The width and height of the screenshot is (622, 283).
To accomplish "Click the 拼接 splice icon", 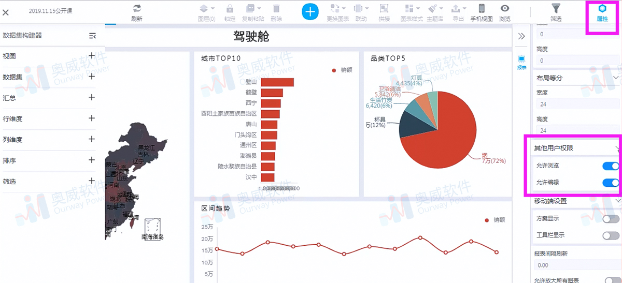I will pos(384,8).
